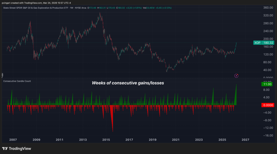The image size is (277, 154).
Task: Click the 2027 label on time axis
Action: [x=245, y=140]
